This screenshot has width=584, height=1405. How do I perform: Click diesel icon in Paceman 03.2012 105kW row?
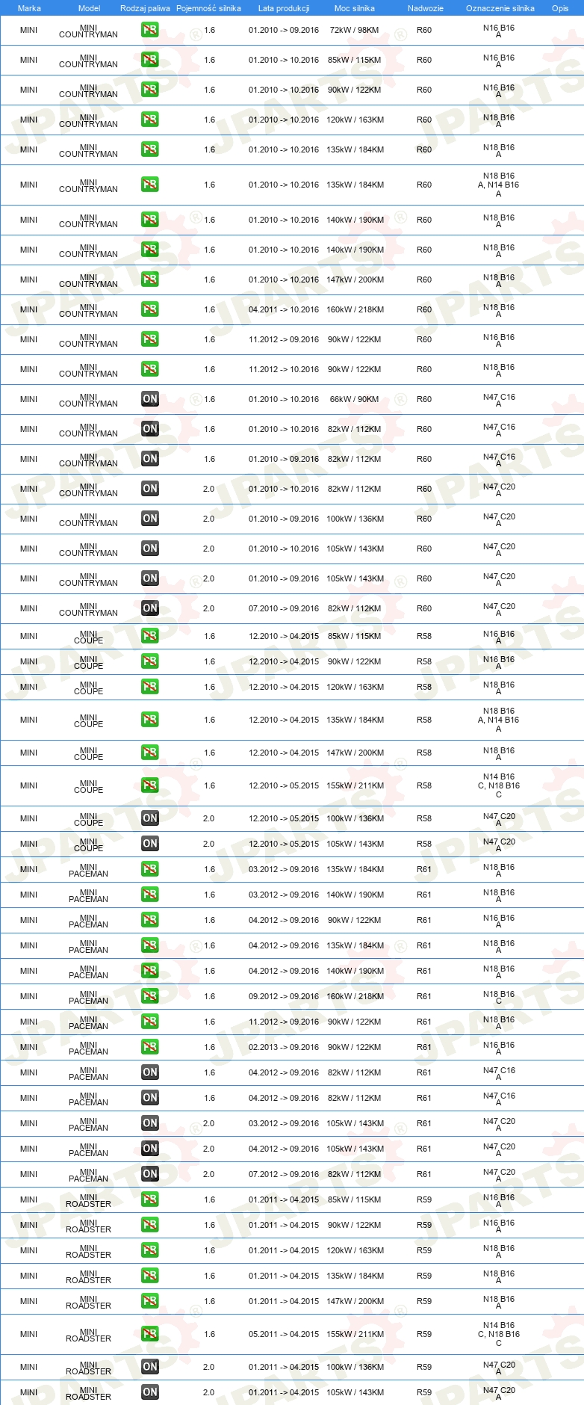tap(150, 1123)
